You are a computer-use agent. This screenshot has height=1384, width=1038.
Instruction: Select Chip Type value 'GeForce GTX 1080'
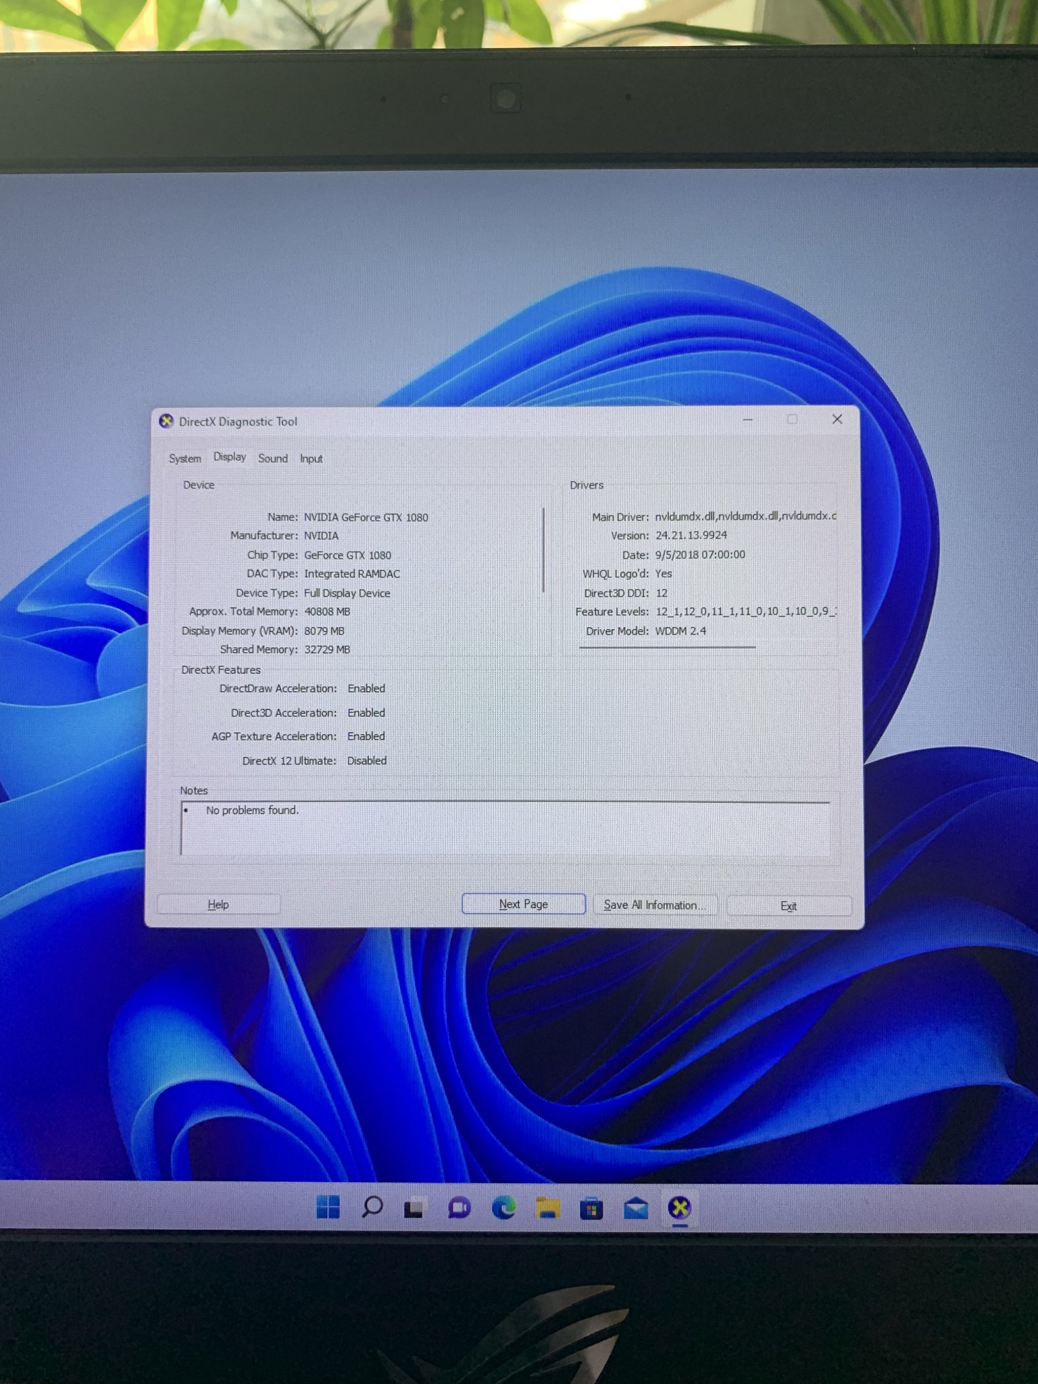[347, 555]
